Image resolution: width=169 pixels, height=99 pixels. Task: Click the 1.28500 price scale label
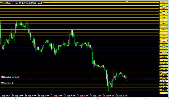tap(164, 45)
